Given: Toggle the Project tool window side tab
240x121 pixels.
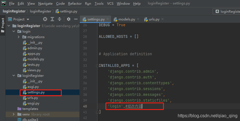Looking at the screenshot, I should click(x=3, y=25).
